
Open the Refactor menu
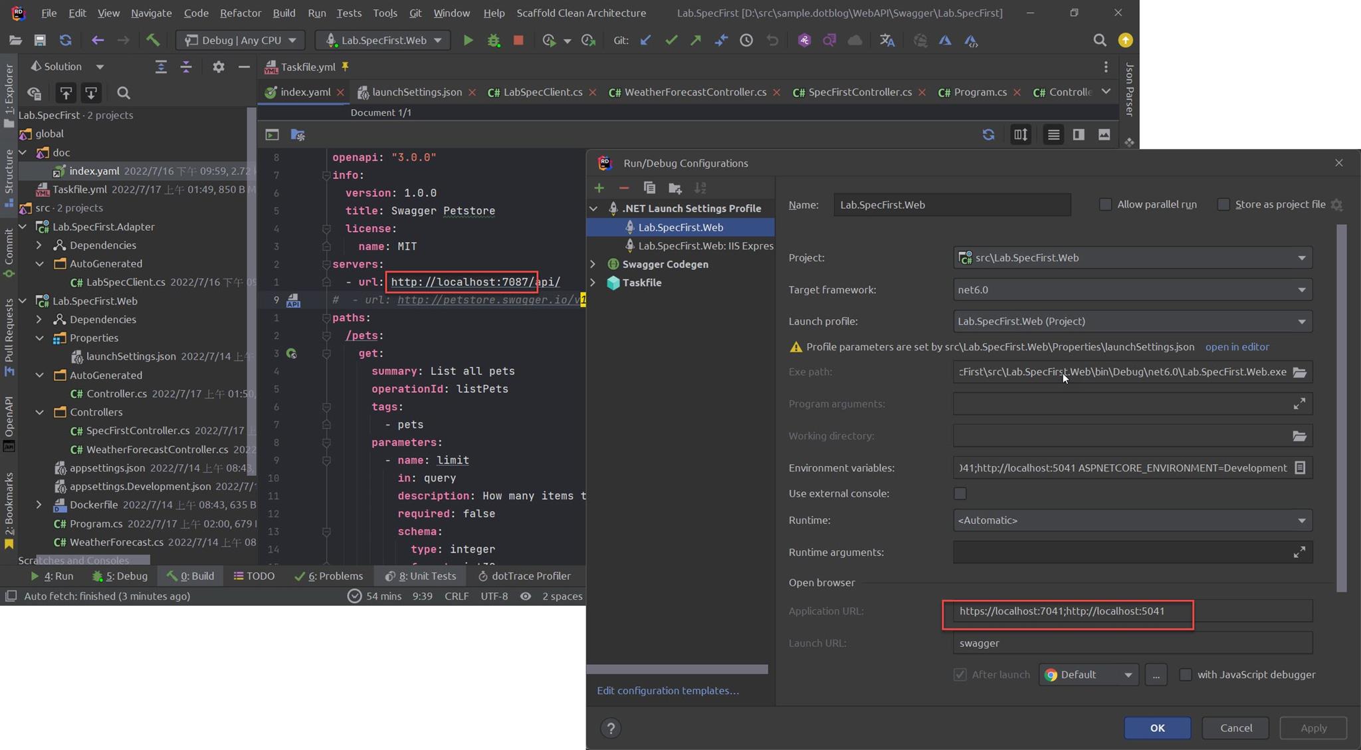click(241, 13)
